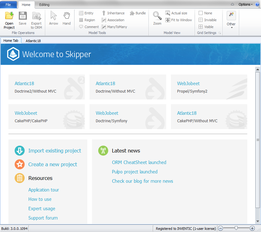Open the How to use link
Screen dimensions: 261x232
[x=40, y=199]
